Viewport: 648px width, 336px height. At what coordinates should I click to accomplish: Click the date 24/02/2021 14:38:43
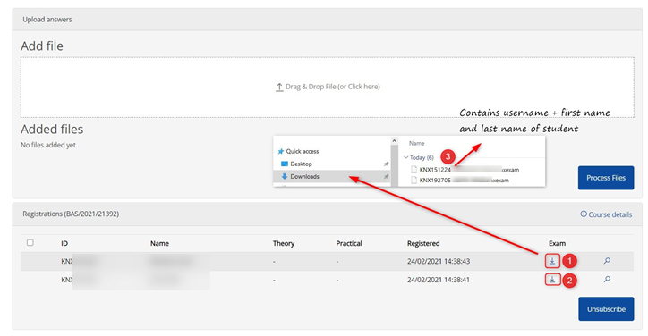(x=439, y=261)
